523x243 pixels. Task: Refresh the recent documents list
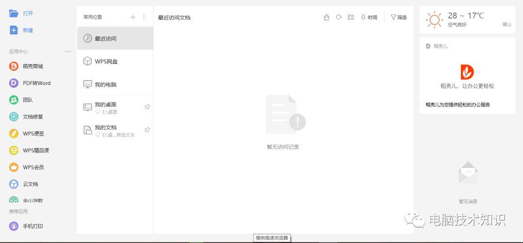point(338,17)
